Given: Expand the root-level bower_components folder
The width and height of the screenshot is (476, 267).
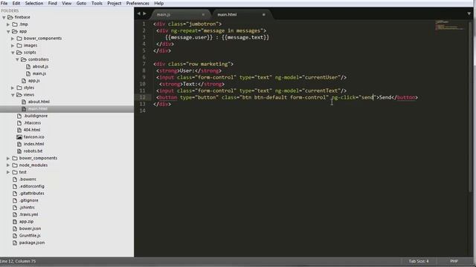Looking at the screenshot, I should coord(8,158).
